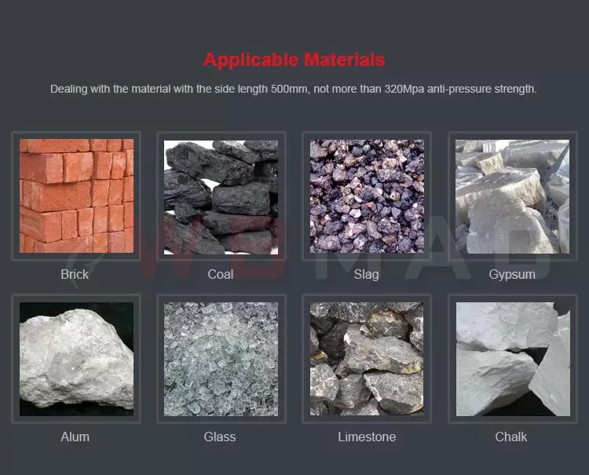
Task: Click the "Glass" caption text
Action: tap(220, 437)
